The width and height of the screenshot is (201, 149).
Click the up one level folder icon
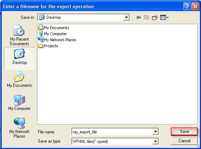tap(147, 17)
